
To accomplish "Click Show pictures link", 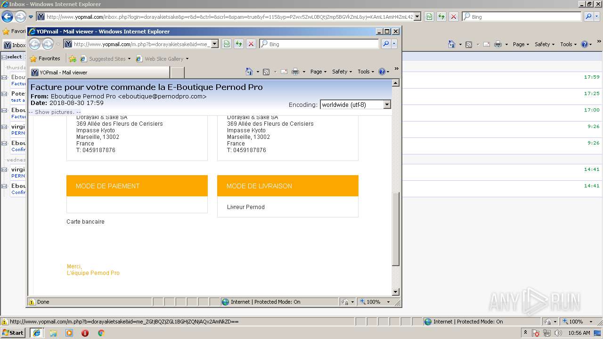I will (55, 112).
